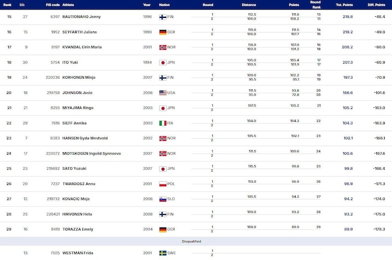The height and width of the screenshot is (260, 392).
Task: Open MIYAJIMA Ringo's athlete page
Action: click(x=78, y=108)
